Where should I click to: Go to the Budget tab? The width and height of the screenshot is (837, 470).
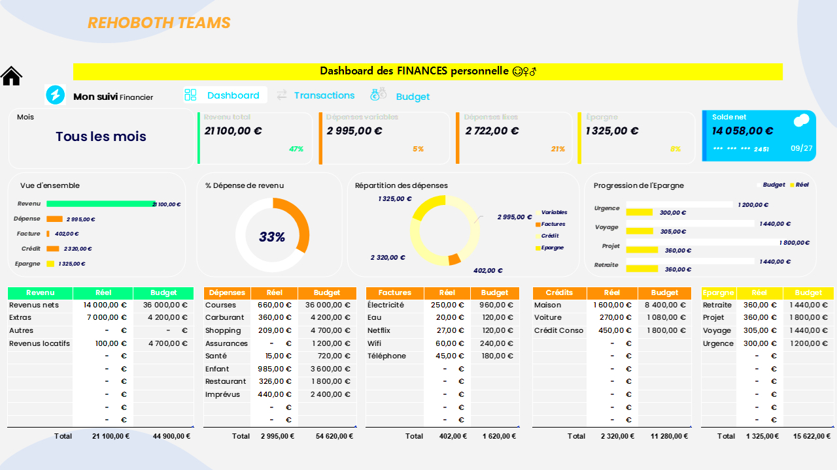point(413,97)
